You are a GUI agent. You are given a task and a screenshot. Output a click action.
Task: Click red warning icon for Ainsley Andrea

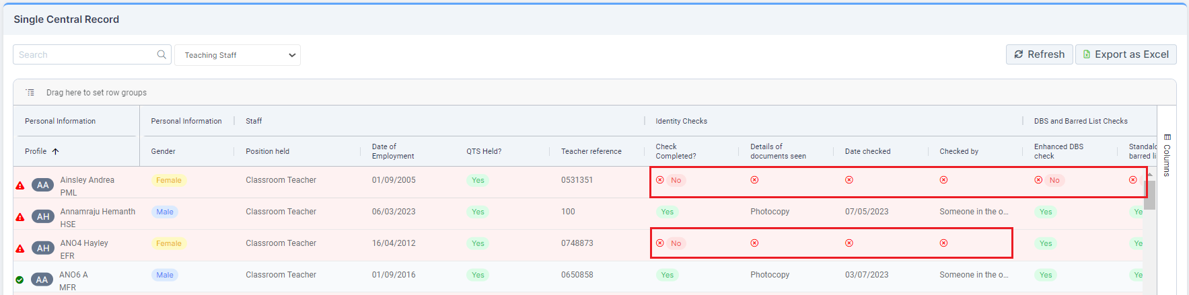pyautogui.click(x=20, y=185)
